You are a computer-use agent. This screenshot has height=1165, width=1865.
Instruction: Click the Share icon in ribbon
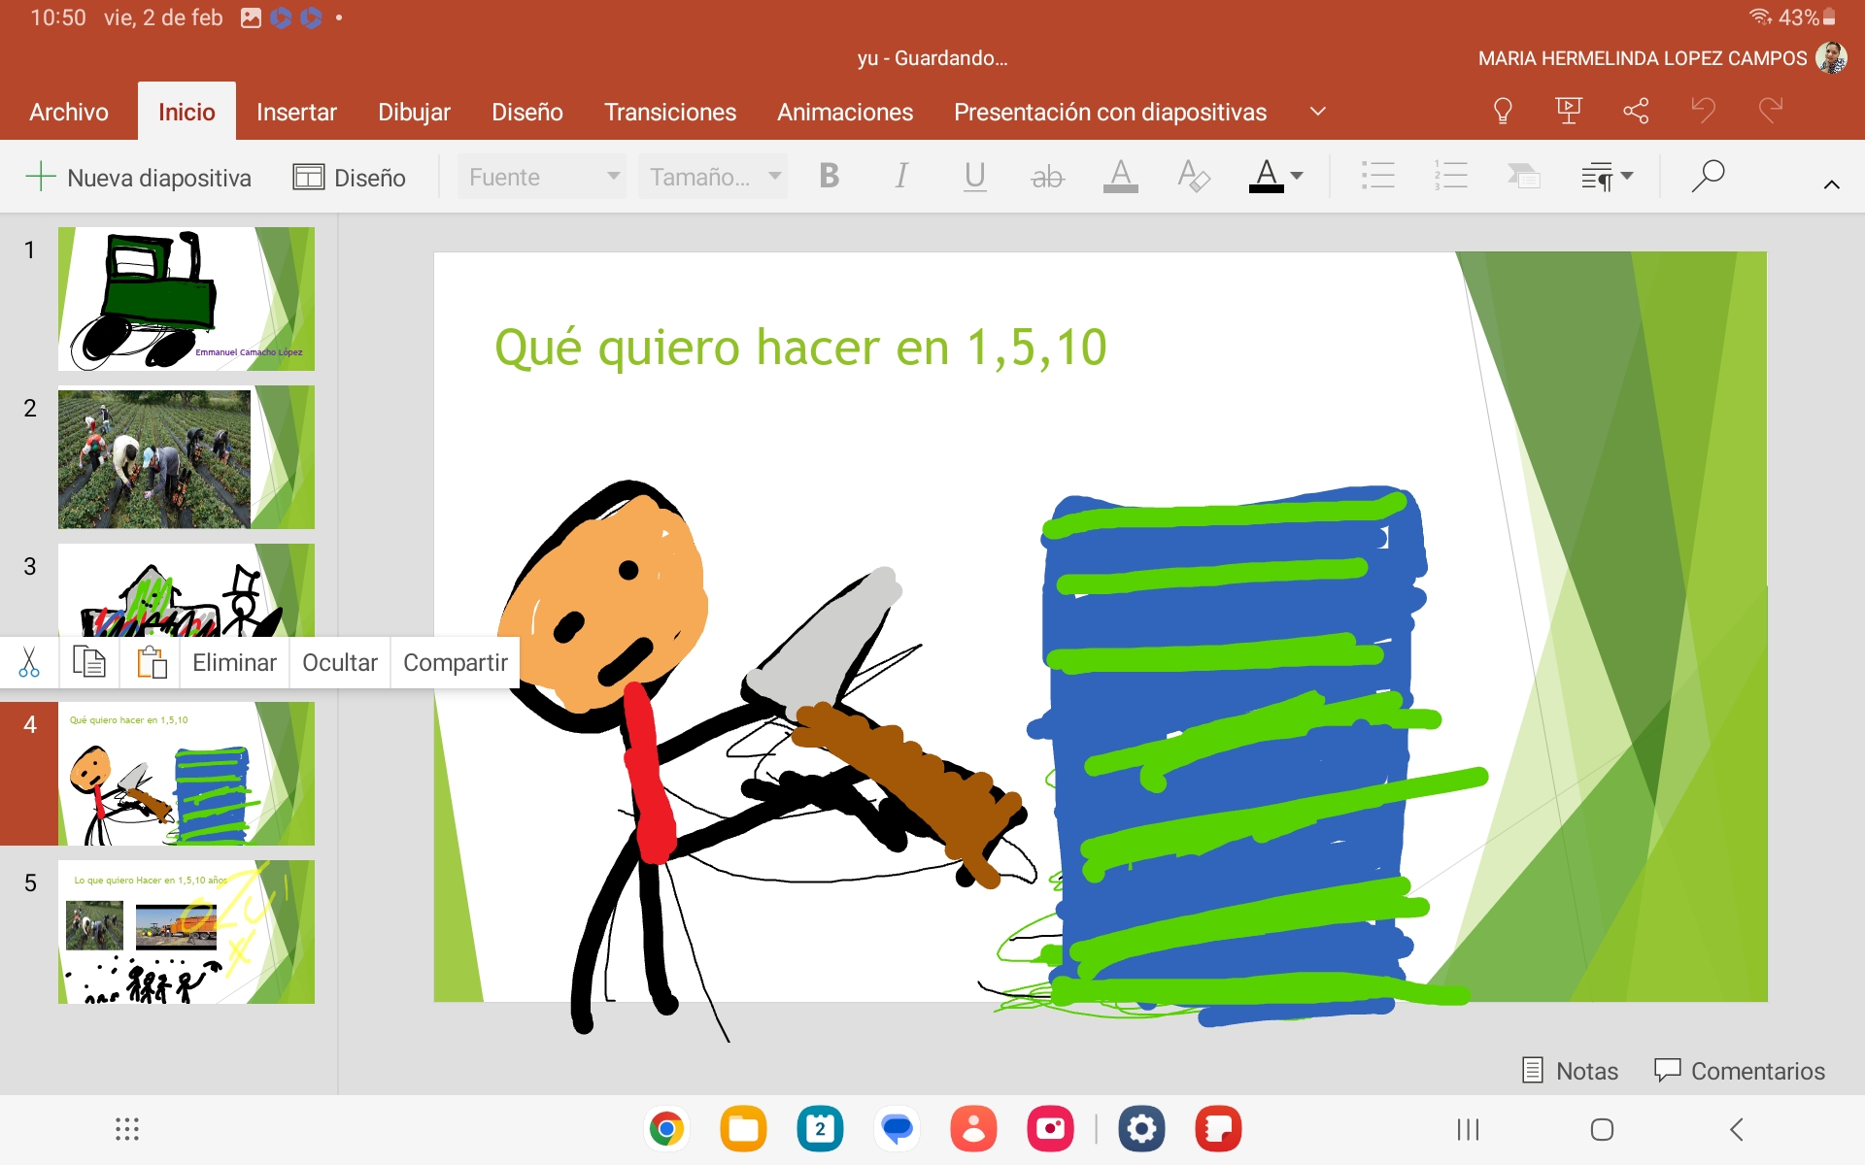tap(1636, 111)
